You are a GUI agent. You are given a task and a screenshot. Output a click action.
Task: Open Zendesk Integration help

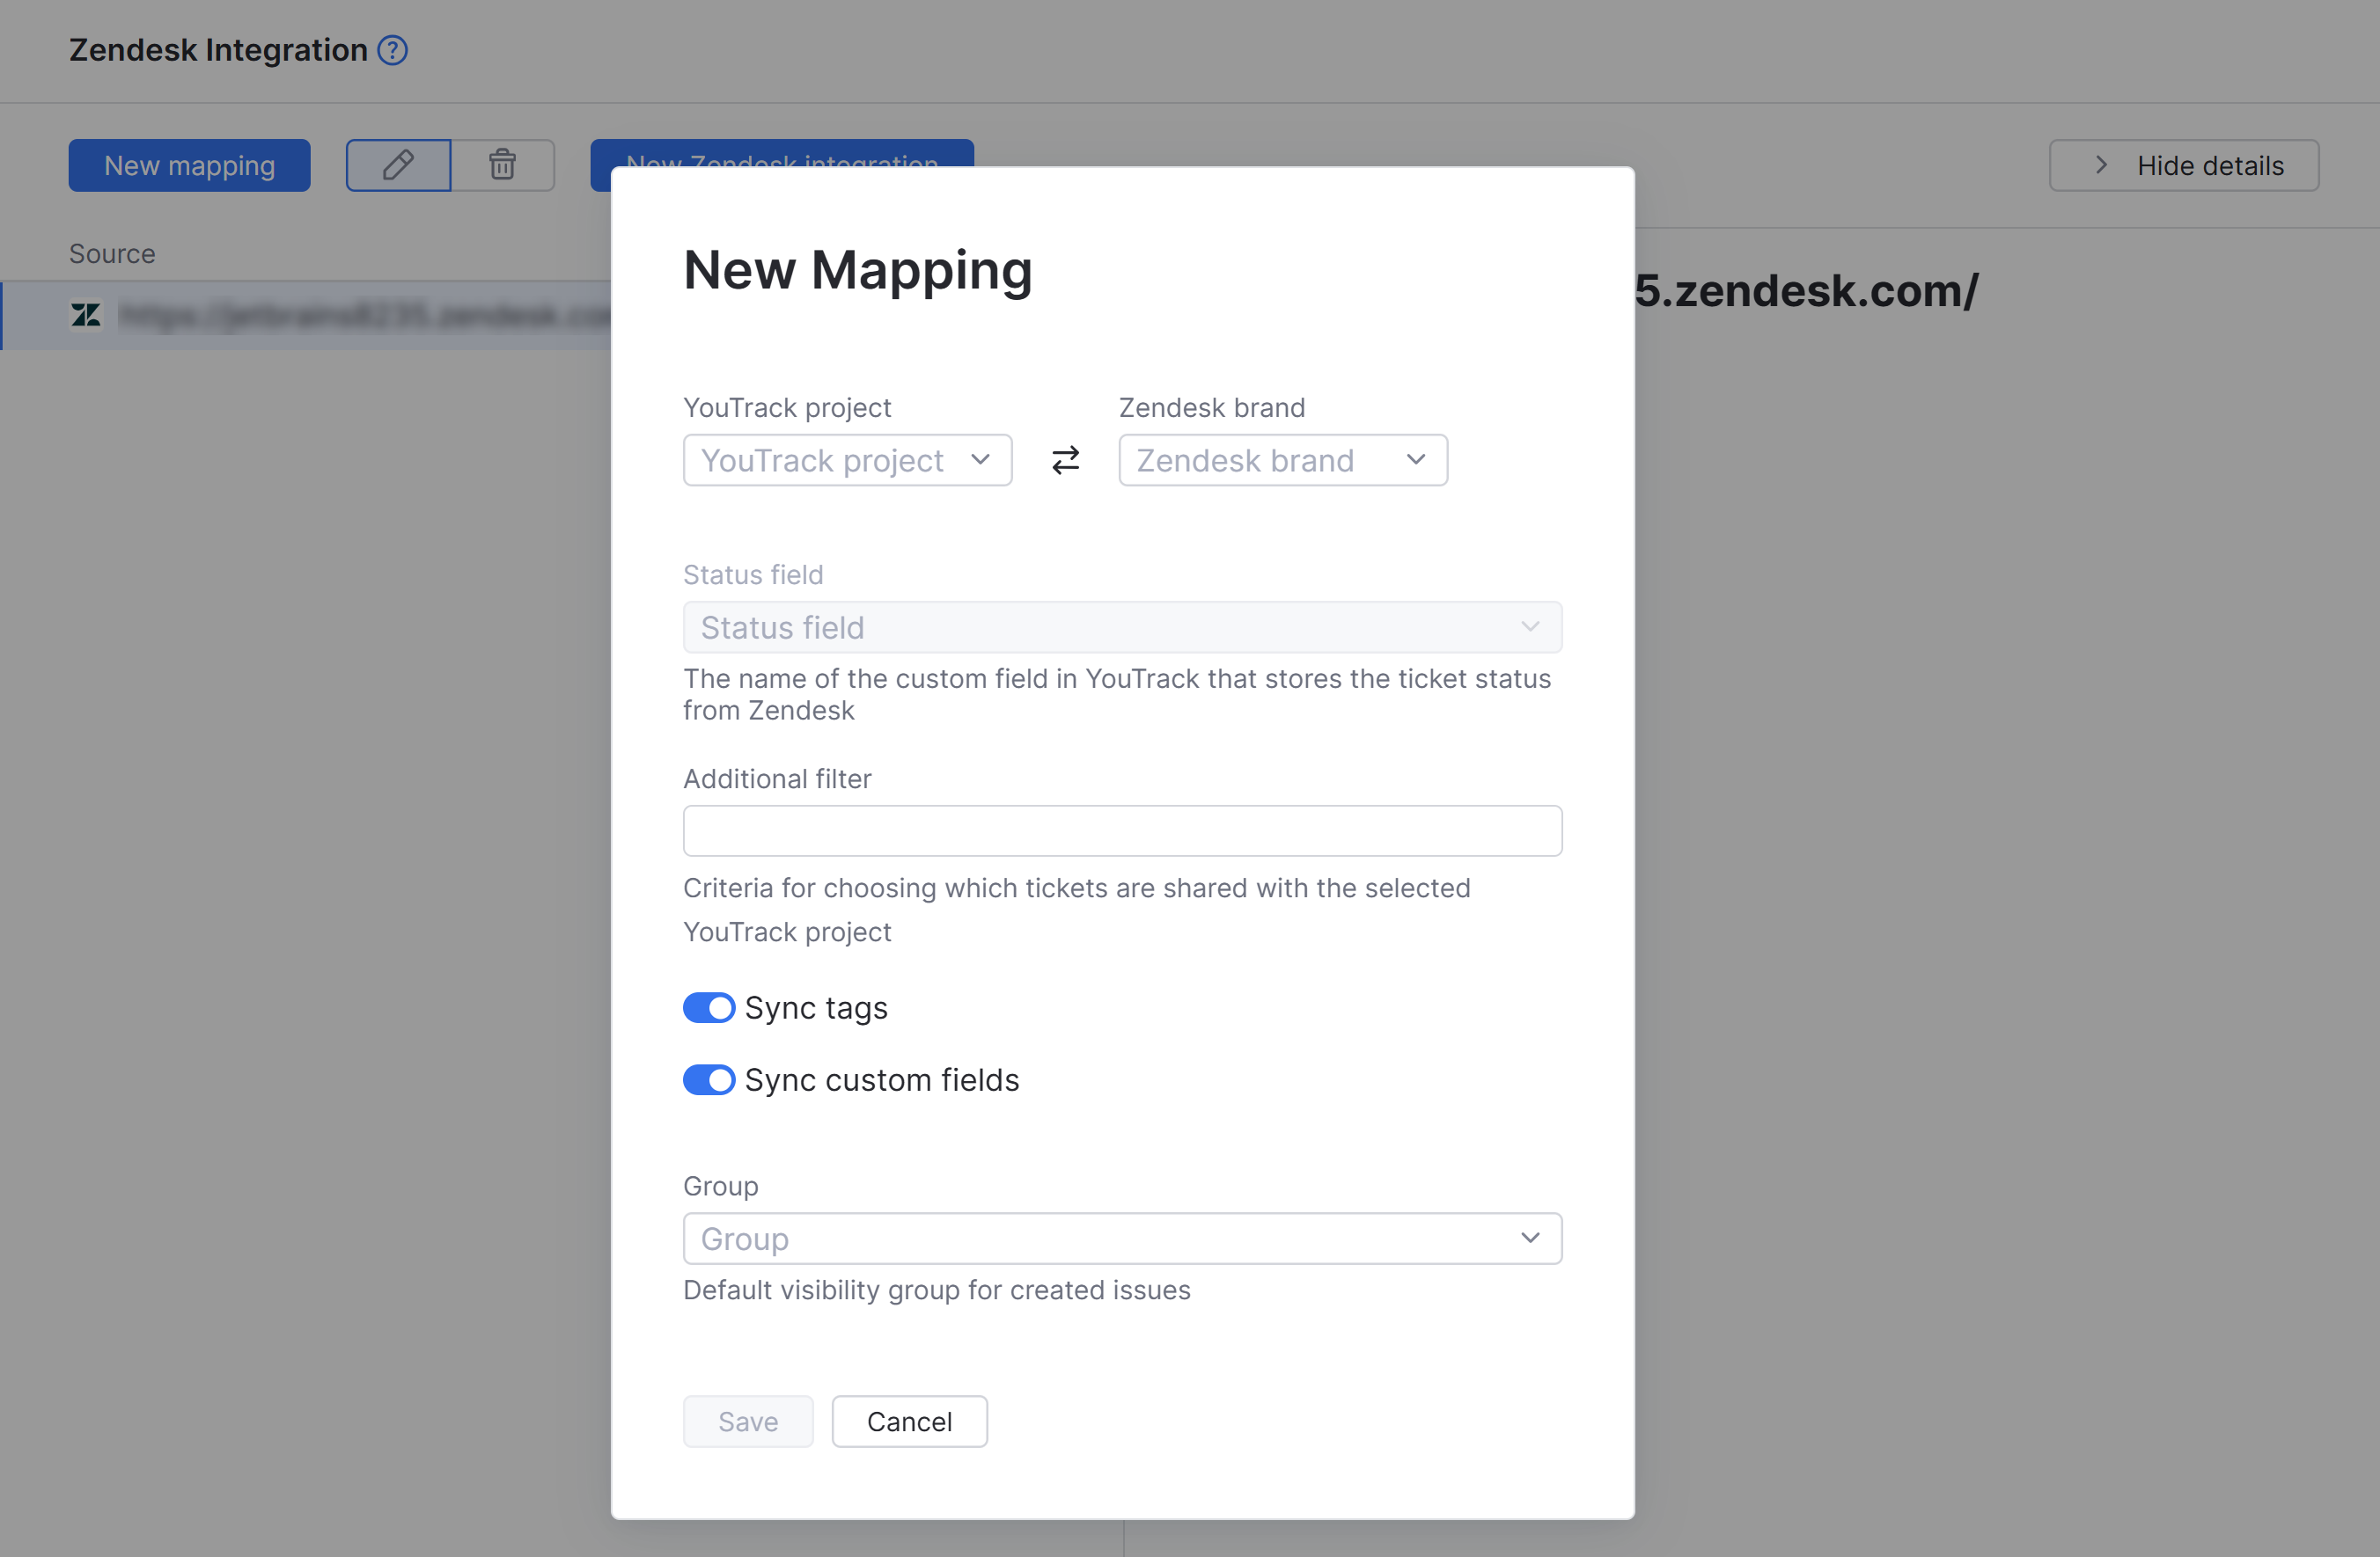392,50
